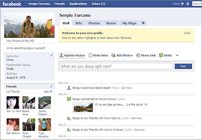This screenshot has height=140, width=202.
Task: Click the Son Ju Yeon name link
Action: tap(14, 111)
